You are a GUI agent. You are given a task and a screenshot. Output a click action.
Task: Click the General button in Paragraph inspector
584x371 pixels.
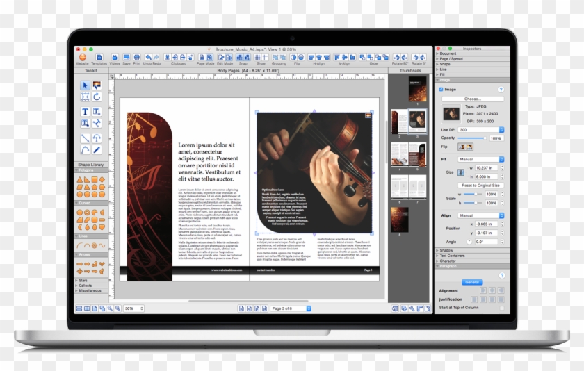pos(472,282)
